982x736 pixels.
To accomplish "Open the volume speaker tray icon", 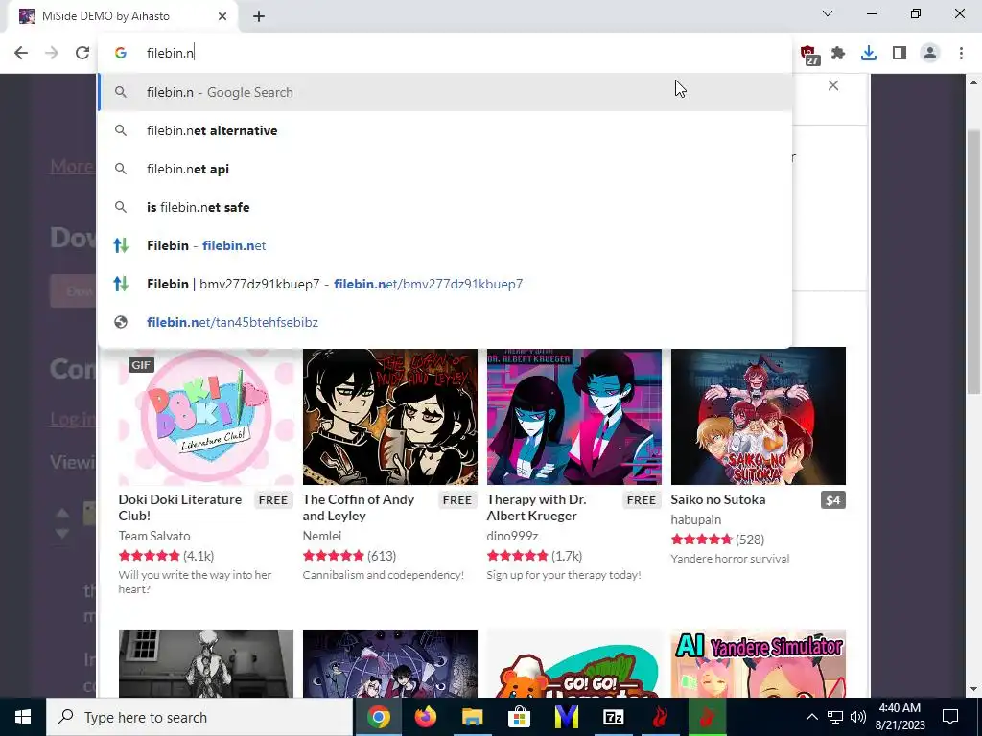I will [x=858, y=717].
